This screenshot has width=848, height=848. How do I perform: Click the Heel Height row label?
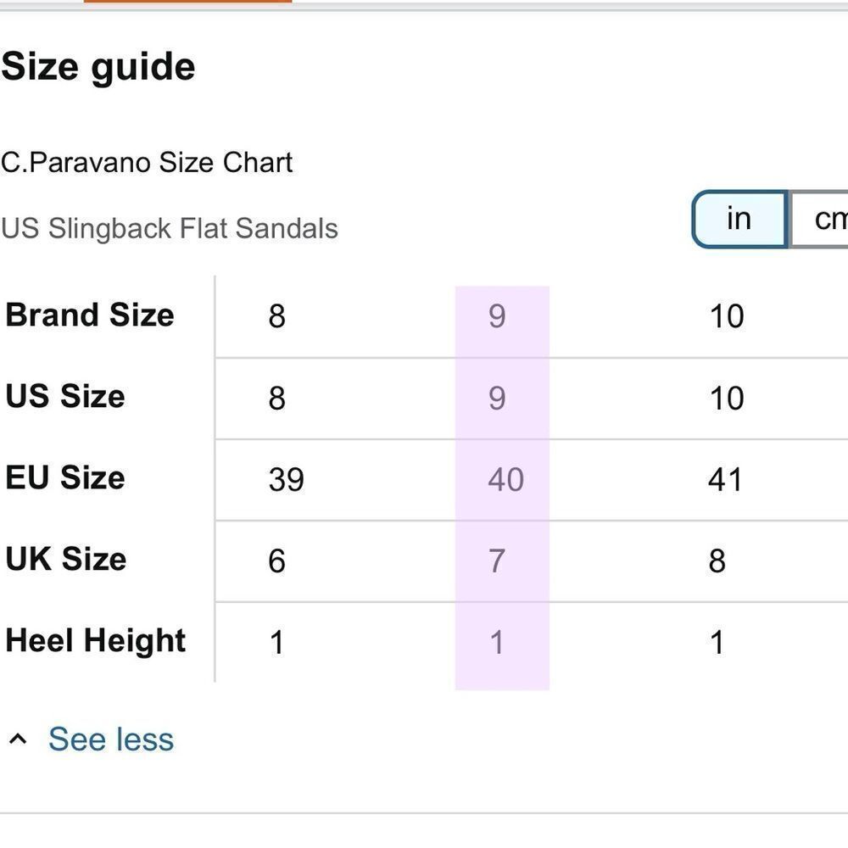click(95, 641)
